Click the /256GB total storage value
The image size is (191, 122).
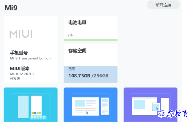pyautogui.click(x=100, y=76)
